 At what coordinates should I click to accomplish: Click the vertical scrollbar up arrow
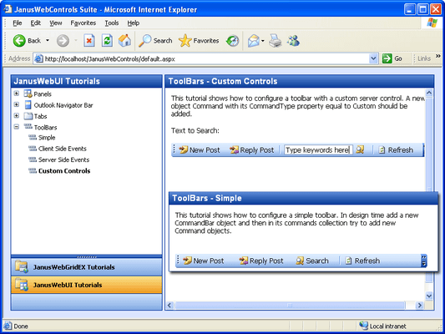point(429,93)
